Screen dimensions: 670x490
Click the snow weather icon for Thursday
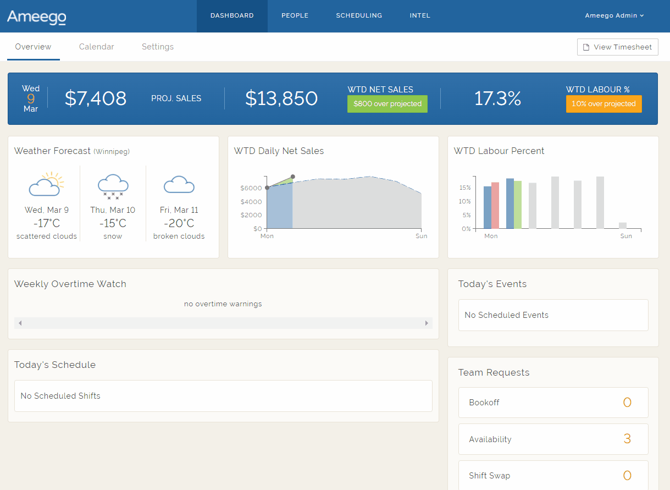(x=113, y=185)
